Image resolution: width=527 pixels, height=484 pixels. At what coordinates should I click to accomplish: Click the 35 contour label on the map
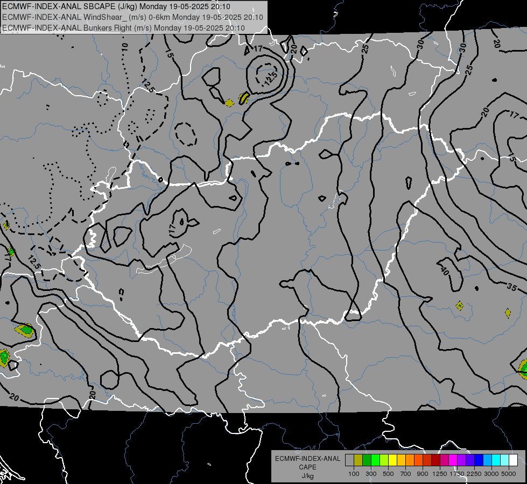(511, 287)
